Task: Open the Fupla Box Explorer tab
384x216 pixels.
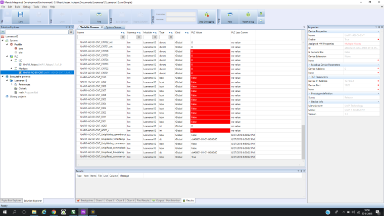Action: tap(11, 200)
